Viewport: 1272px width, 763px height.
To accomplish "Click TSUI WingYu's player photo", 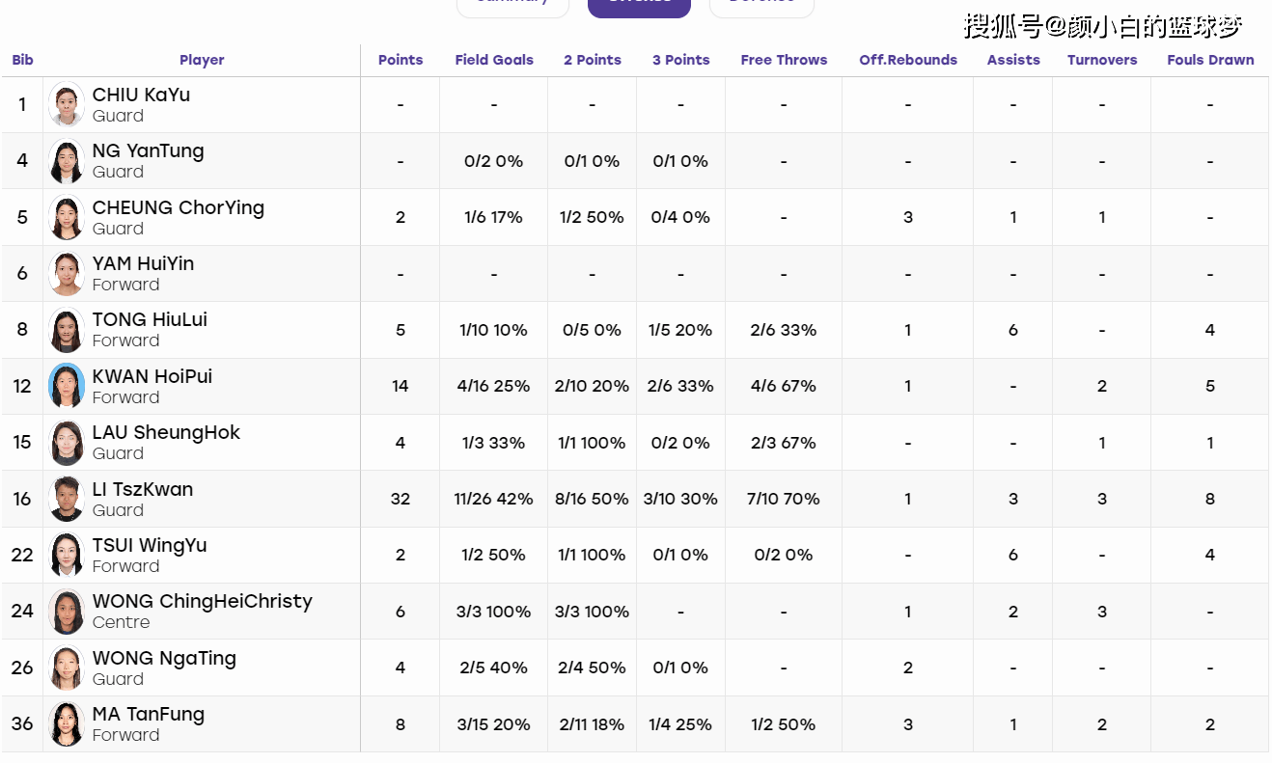I will [x=67, y=556].
